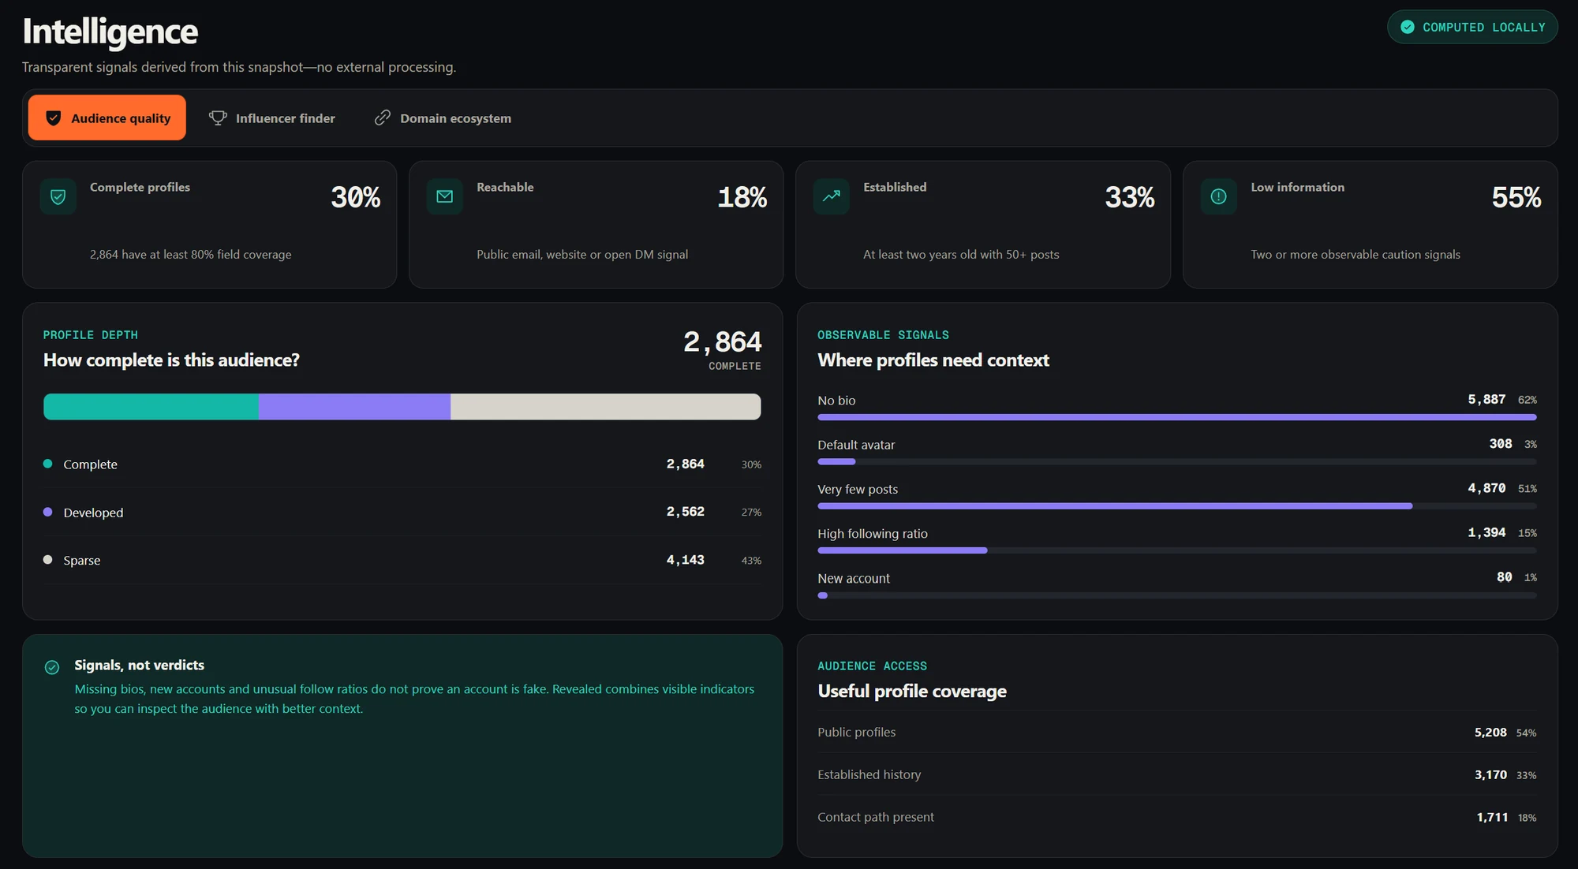Viewport: 1578px width, 869px height.
Task: Click the Intelligence page title
Action: pyautogui.click(x=110, y=32)
